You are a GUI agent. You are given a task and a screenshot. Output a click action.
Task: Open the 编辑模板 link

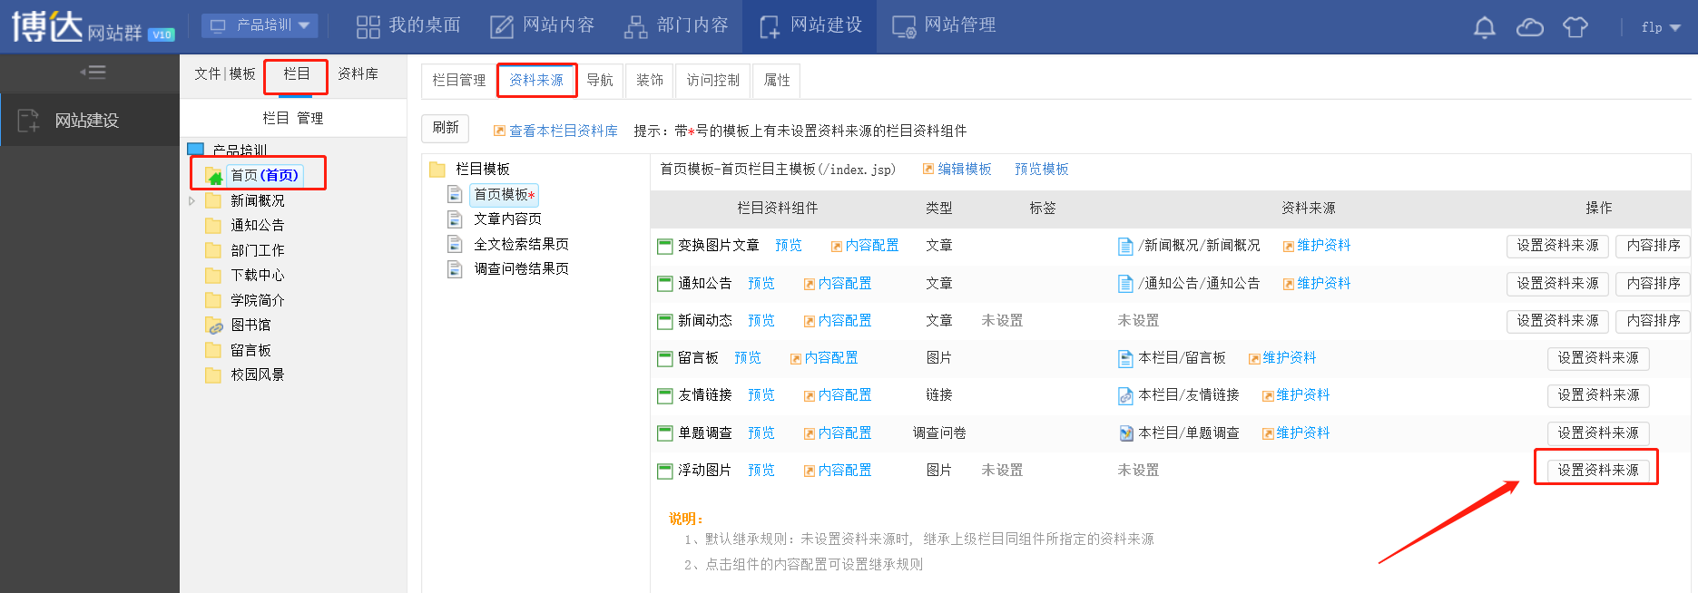964,170
